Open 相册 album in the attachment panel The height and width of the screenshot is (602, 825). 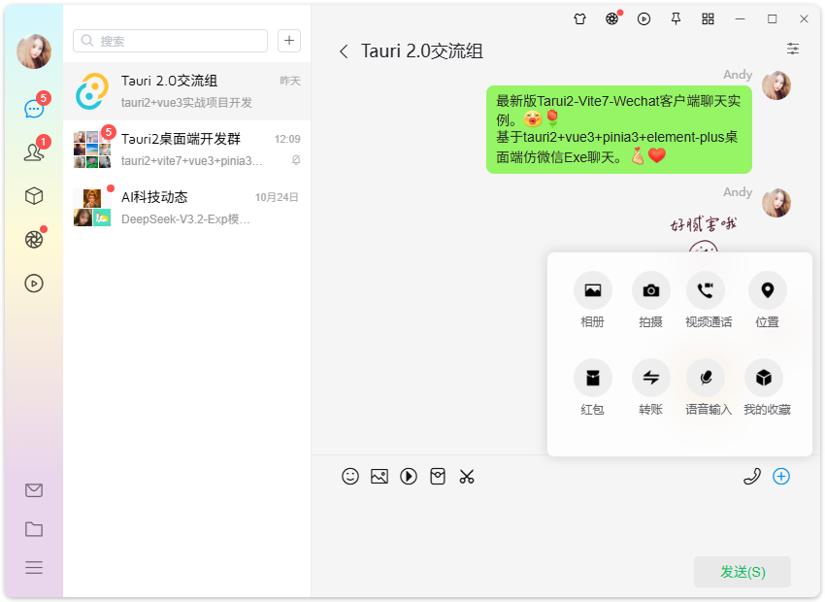tap(592, 289)
